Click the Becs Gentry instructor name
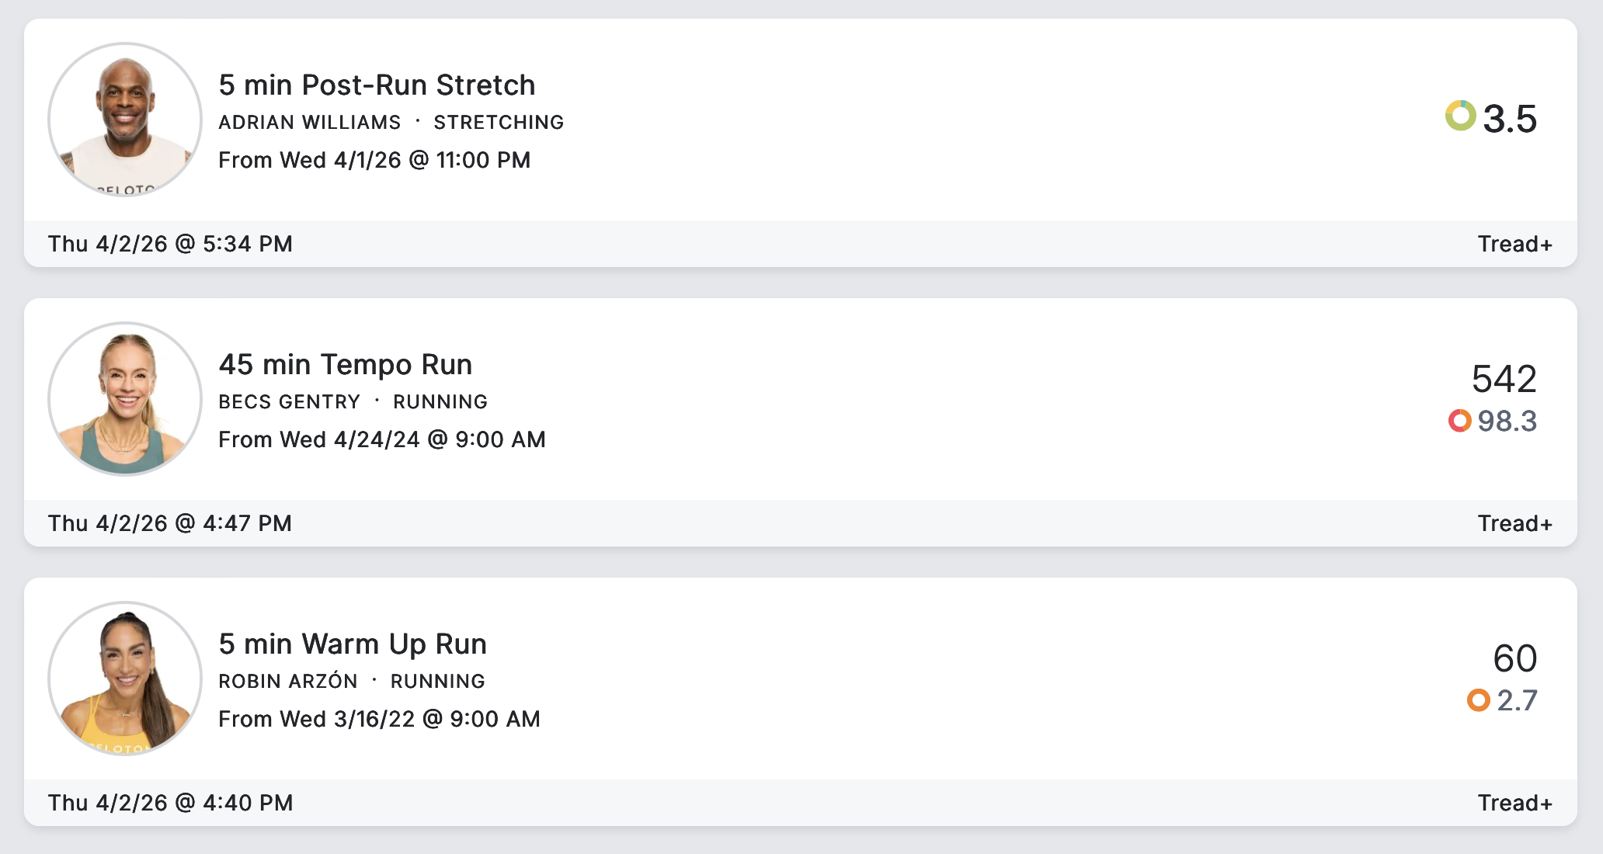Screen dimensions: 1603x854 (x=289, y=402)
